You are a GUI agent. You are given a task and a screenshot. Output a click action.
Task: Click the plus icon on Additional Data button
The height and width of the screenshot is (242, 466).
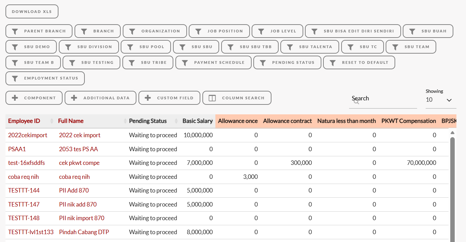pos(74,98)
